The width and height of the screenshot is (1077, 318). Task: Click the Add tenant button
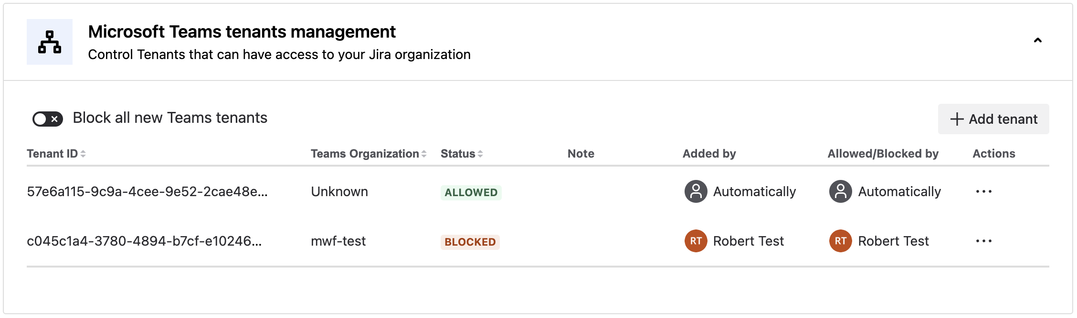pos(993,119)
